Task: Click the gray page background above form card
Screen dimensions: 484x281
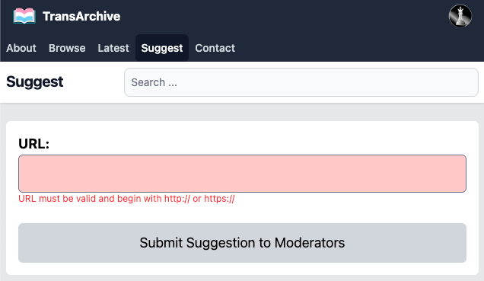Action: pyautogui.click(x=242, y=113)
